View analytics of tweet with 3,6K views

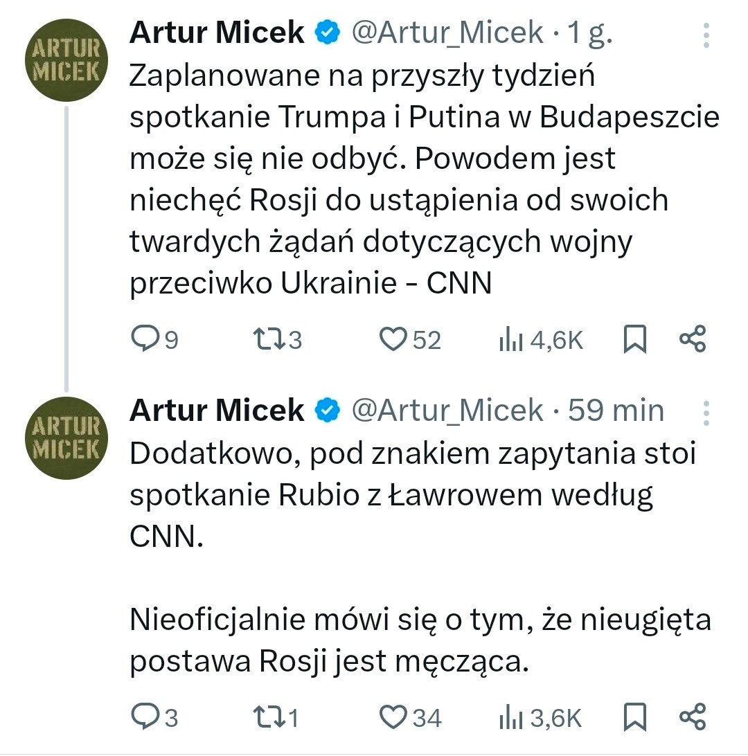click(x=510, y=717)
